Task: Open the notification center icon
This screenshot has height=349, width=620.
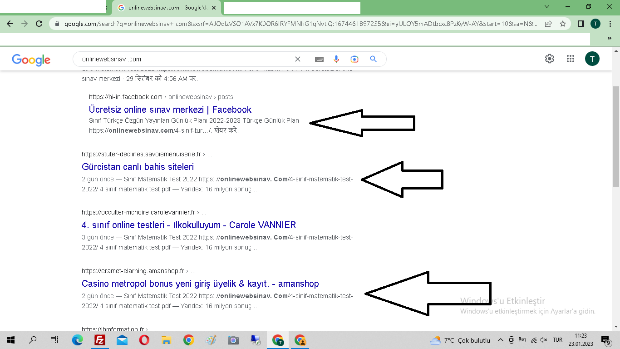Action: click(x=605, y=340)
